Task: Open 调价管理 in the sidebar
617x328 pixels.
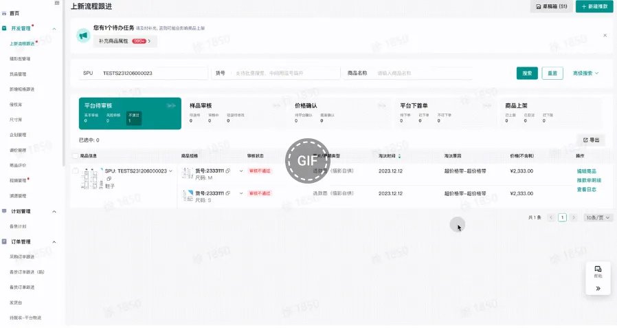Action: tap(18, 151)
